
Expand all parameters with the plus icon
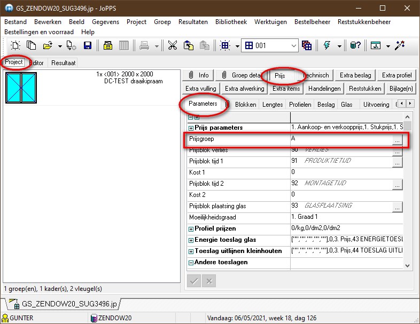coord(197,117)
